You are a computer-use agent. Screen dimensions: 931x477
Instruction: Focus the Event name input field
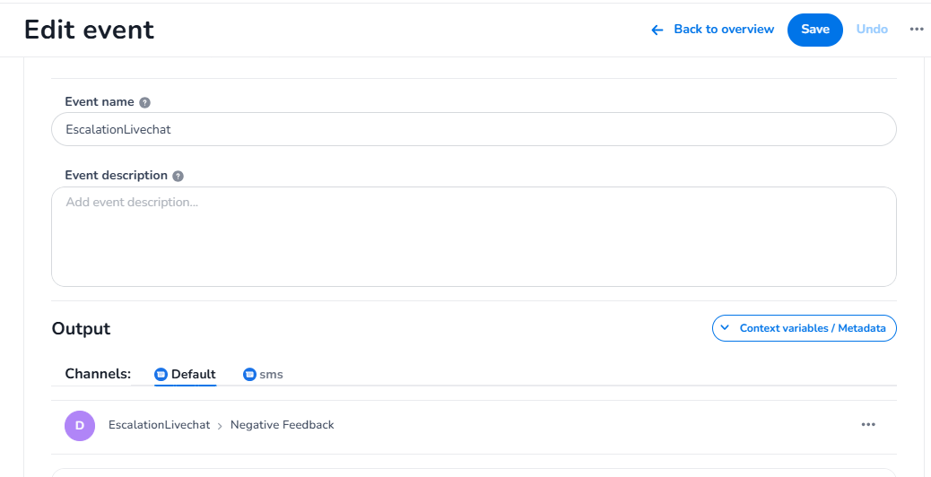pos(474,129)
